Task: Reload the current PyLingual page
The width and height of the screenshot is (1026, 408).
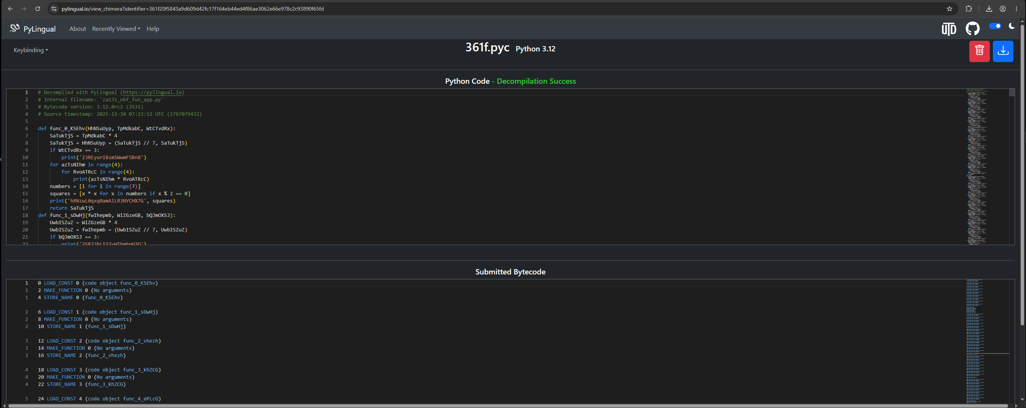Action: coord(37,9)
